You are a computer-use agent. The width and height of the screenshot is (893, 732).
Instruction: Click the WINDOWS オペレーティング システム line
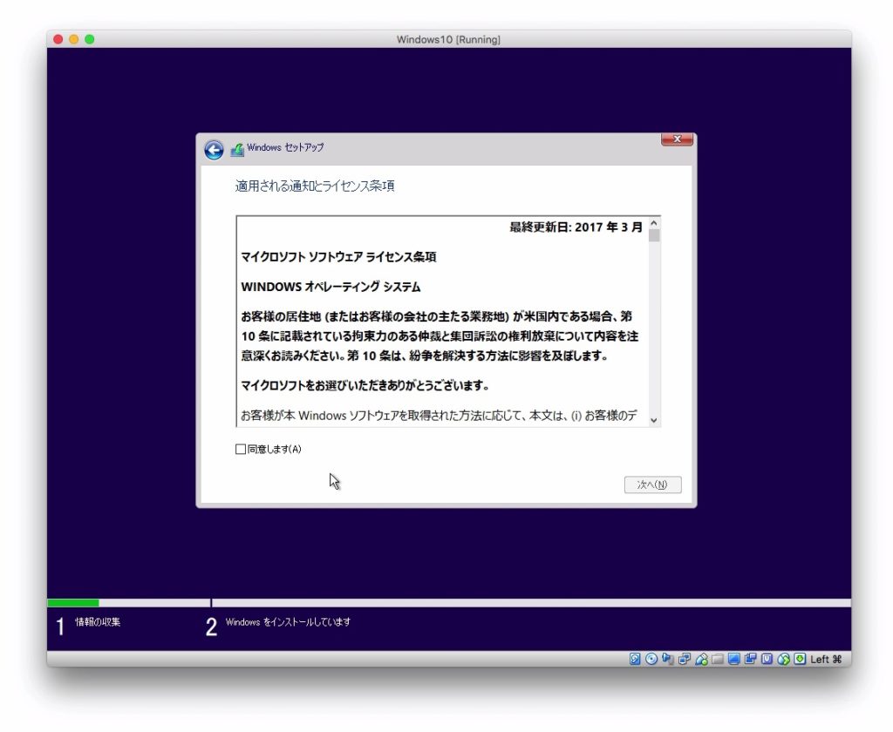tap(331, 287)
